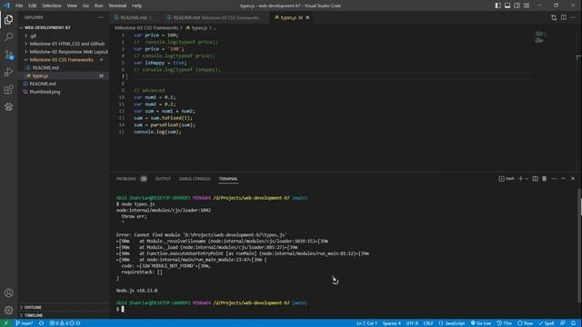Open the Edit menu
The image size is (582, 327).
point(33,5)
